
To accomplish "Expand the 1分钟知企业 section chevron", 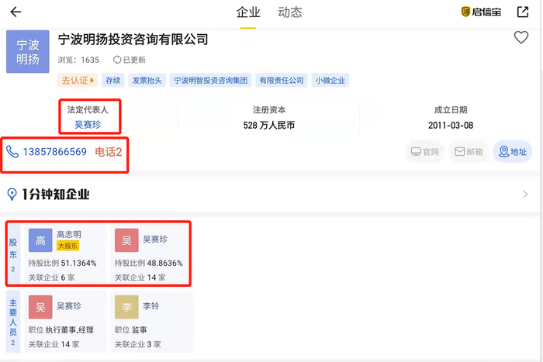I will tap(525, 195).
